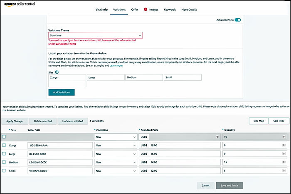This screenshot has width=291, height=194.
Task: Select the Xlarge variation row checkbox
Action: [x=4, y=145]
